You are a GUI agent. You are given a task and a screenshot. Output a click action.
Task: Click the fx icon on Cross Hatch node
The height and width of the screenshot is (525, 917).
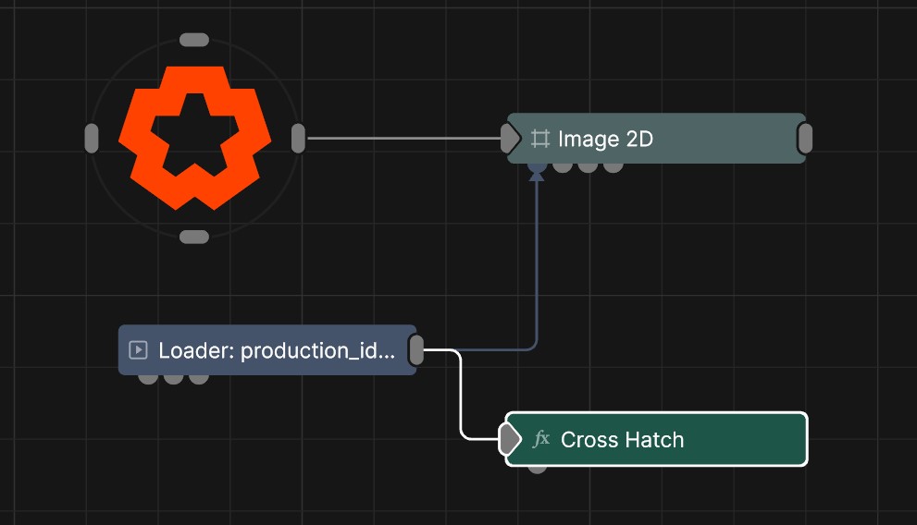[x=542, y=439]
